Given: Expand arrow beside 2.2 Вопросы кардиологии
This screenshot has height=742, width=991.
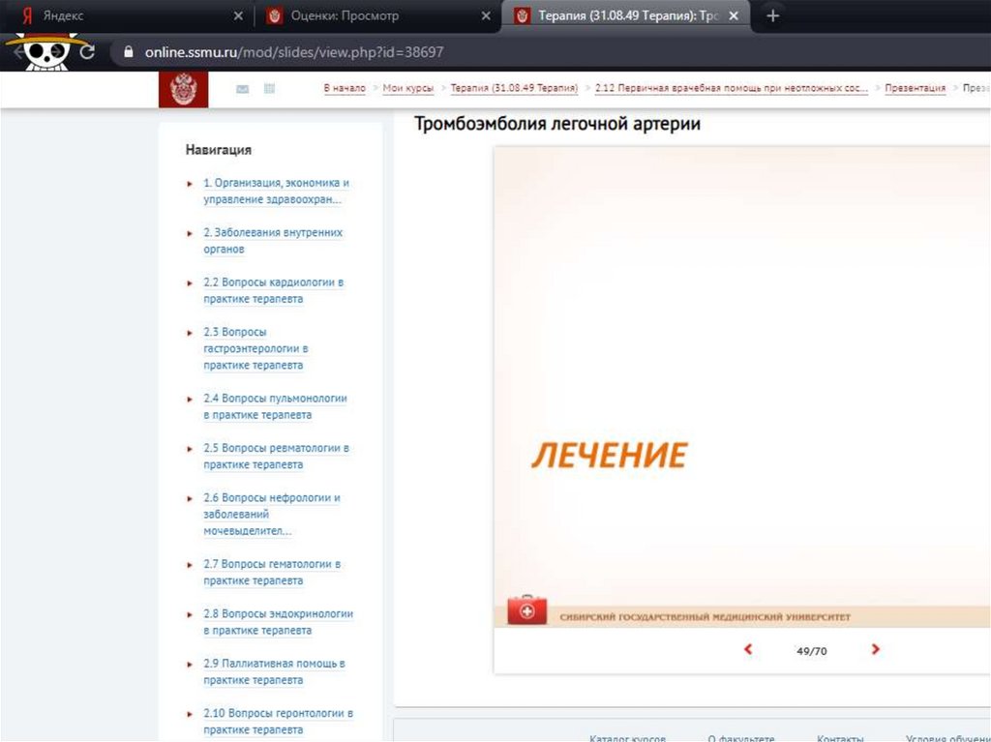Looking at the screenshot, I should [x=190, y=283].
